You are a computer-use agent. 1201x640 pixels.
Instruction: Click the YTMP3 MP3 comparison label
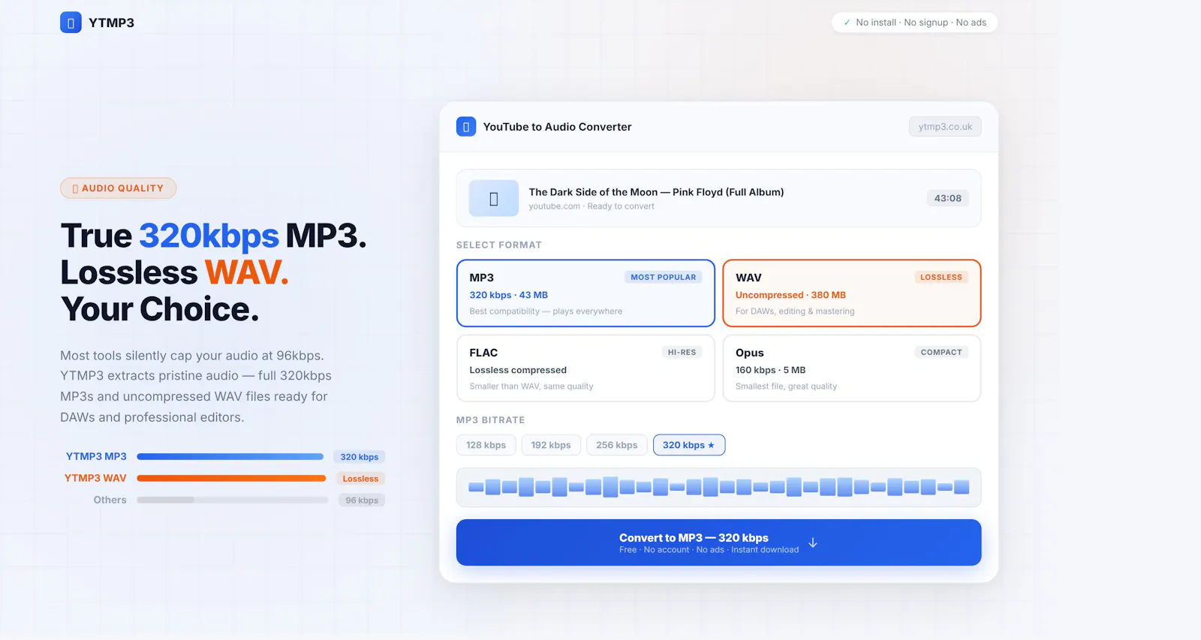(96, 456)
